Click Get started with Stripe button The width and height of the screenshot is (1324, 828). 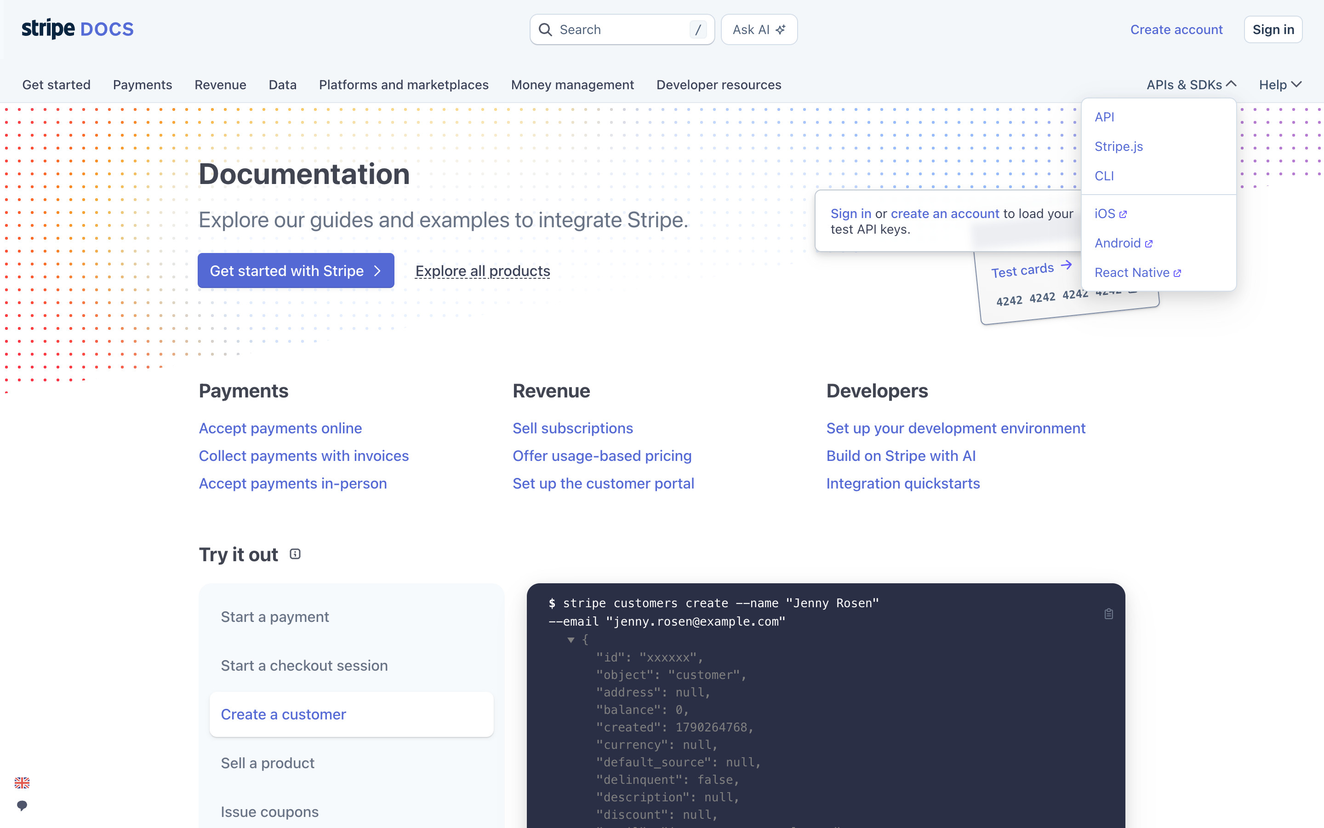(296, 270)
